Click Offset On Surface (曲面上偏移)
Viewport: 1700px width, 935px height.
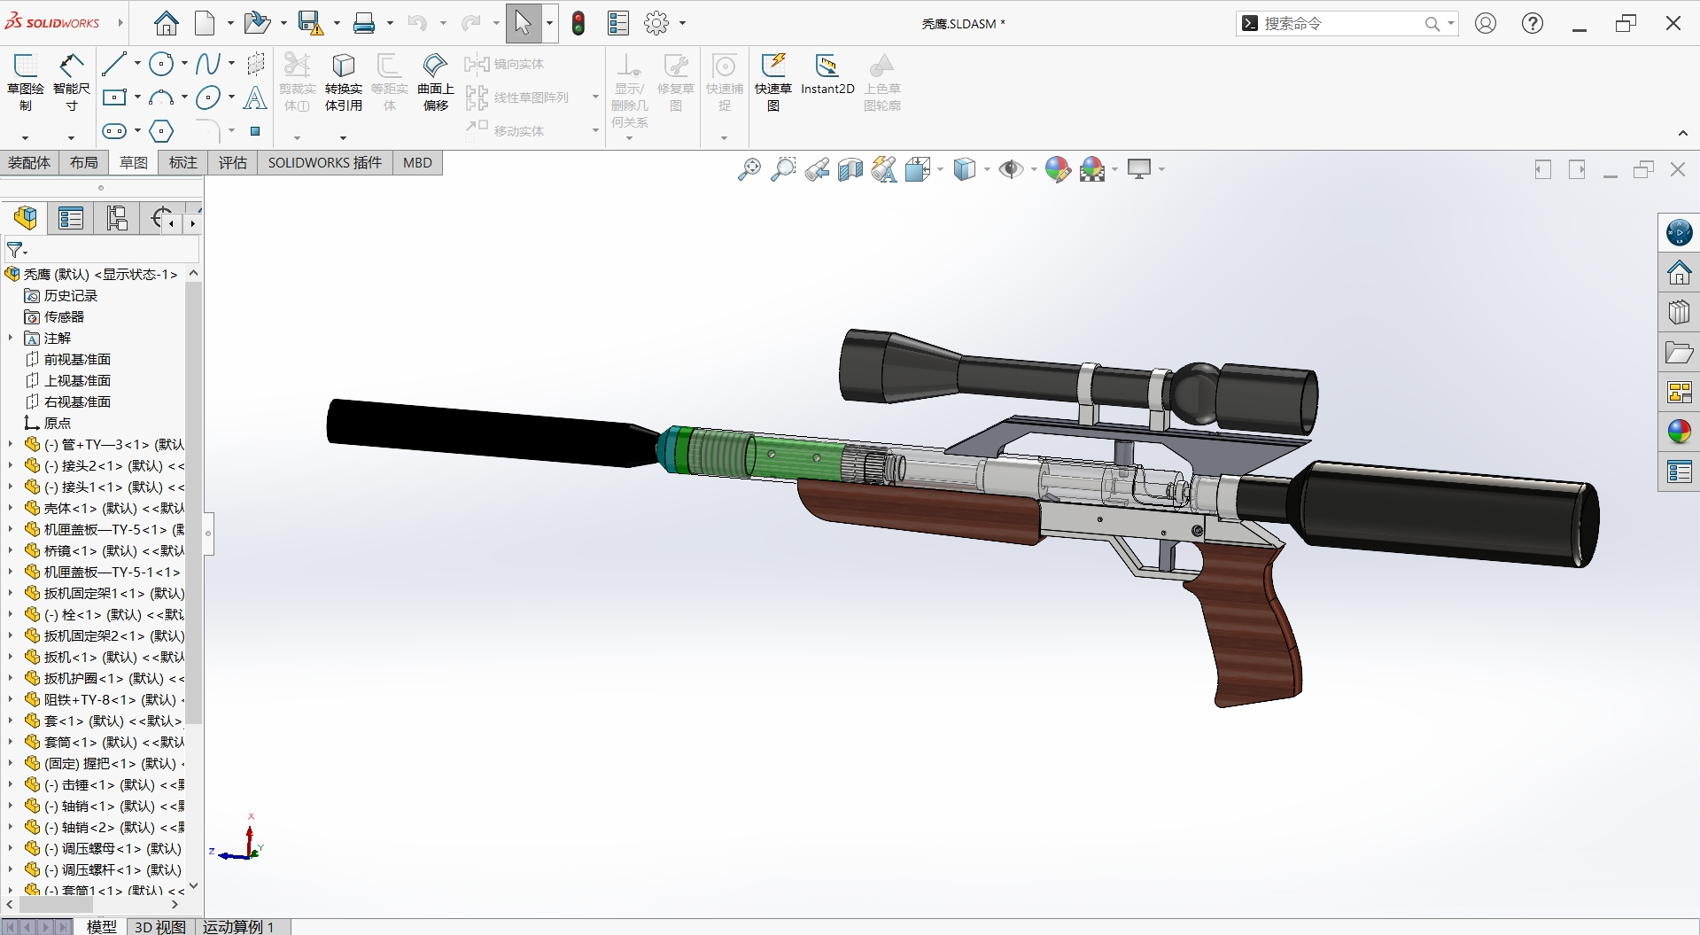point(436,82)
